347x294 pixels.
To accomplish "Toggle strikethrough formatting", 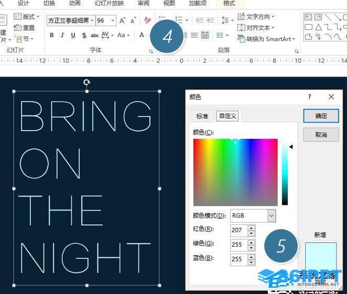I will pyautogui.click(x=94, y=35).
